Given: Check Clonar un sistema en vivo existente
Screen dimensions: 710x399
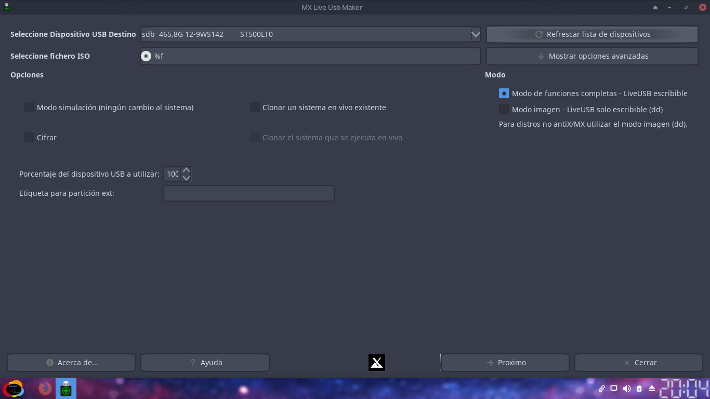Looking at the screenshot, I should [255, 108].
